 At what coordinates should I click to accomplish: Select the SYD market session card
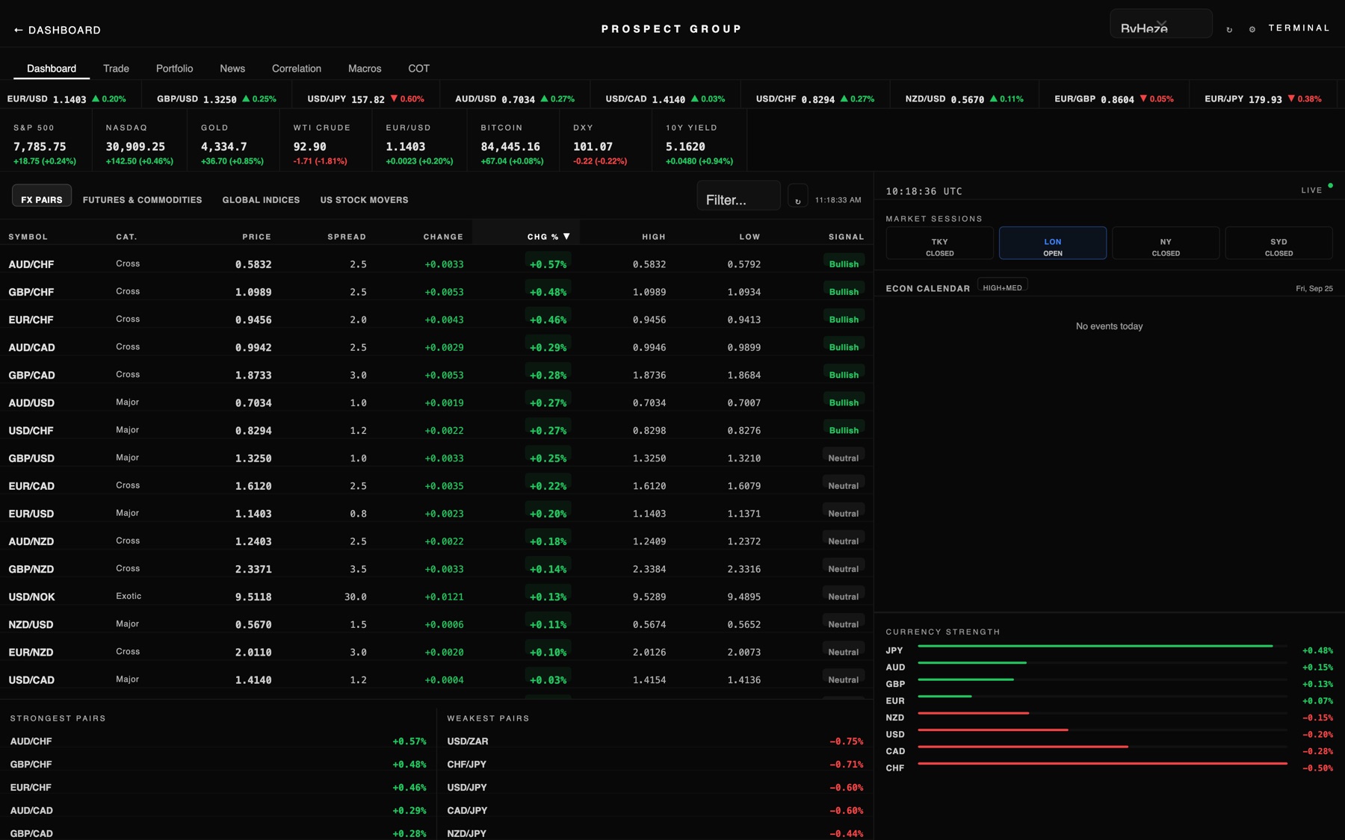tap(1278, 243)
